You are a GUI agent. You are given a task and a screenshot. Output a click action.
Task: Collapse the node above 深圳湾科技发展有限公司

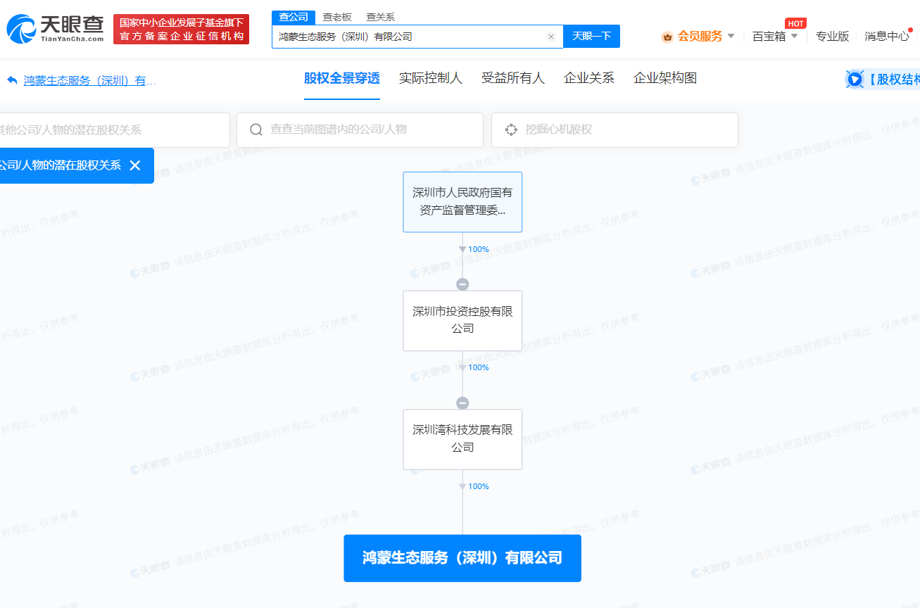click(x=462, y=403)
